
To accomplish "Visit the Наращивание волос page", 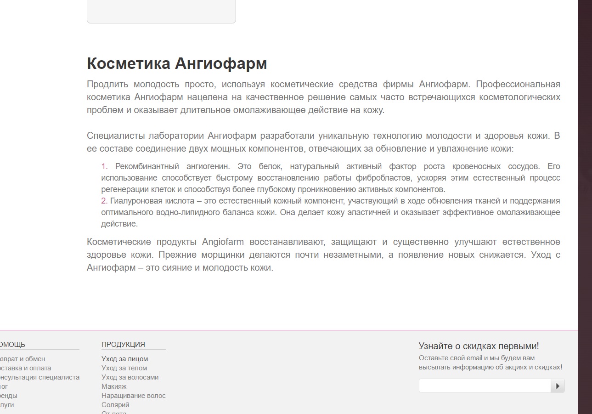I will [x=134, y=396].
